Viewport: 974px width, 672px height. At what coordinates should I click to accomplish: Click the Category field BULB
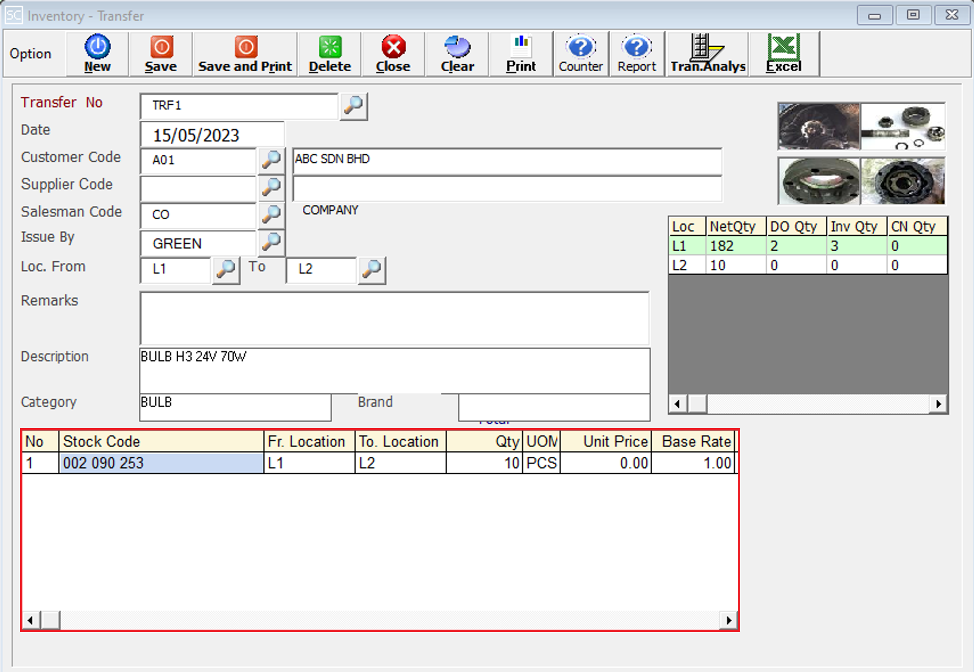click(235, 407)
